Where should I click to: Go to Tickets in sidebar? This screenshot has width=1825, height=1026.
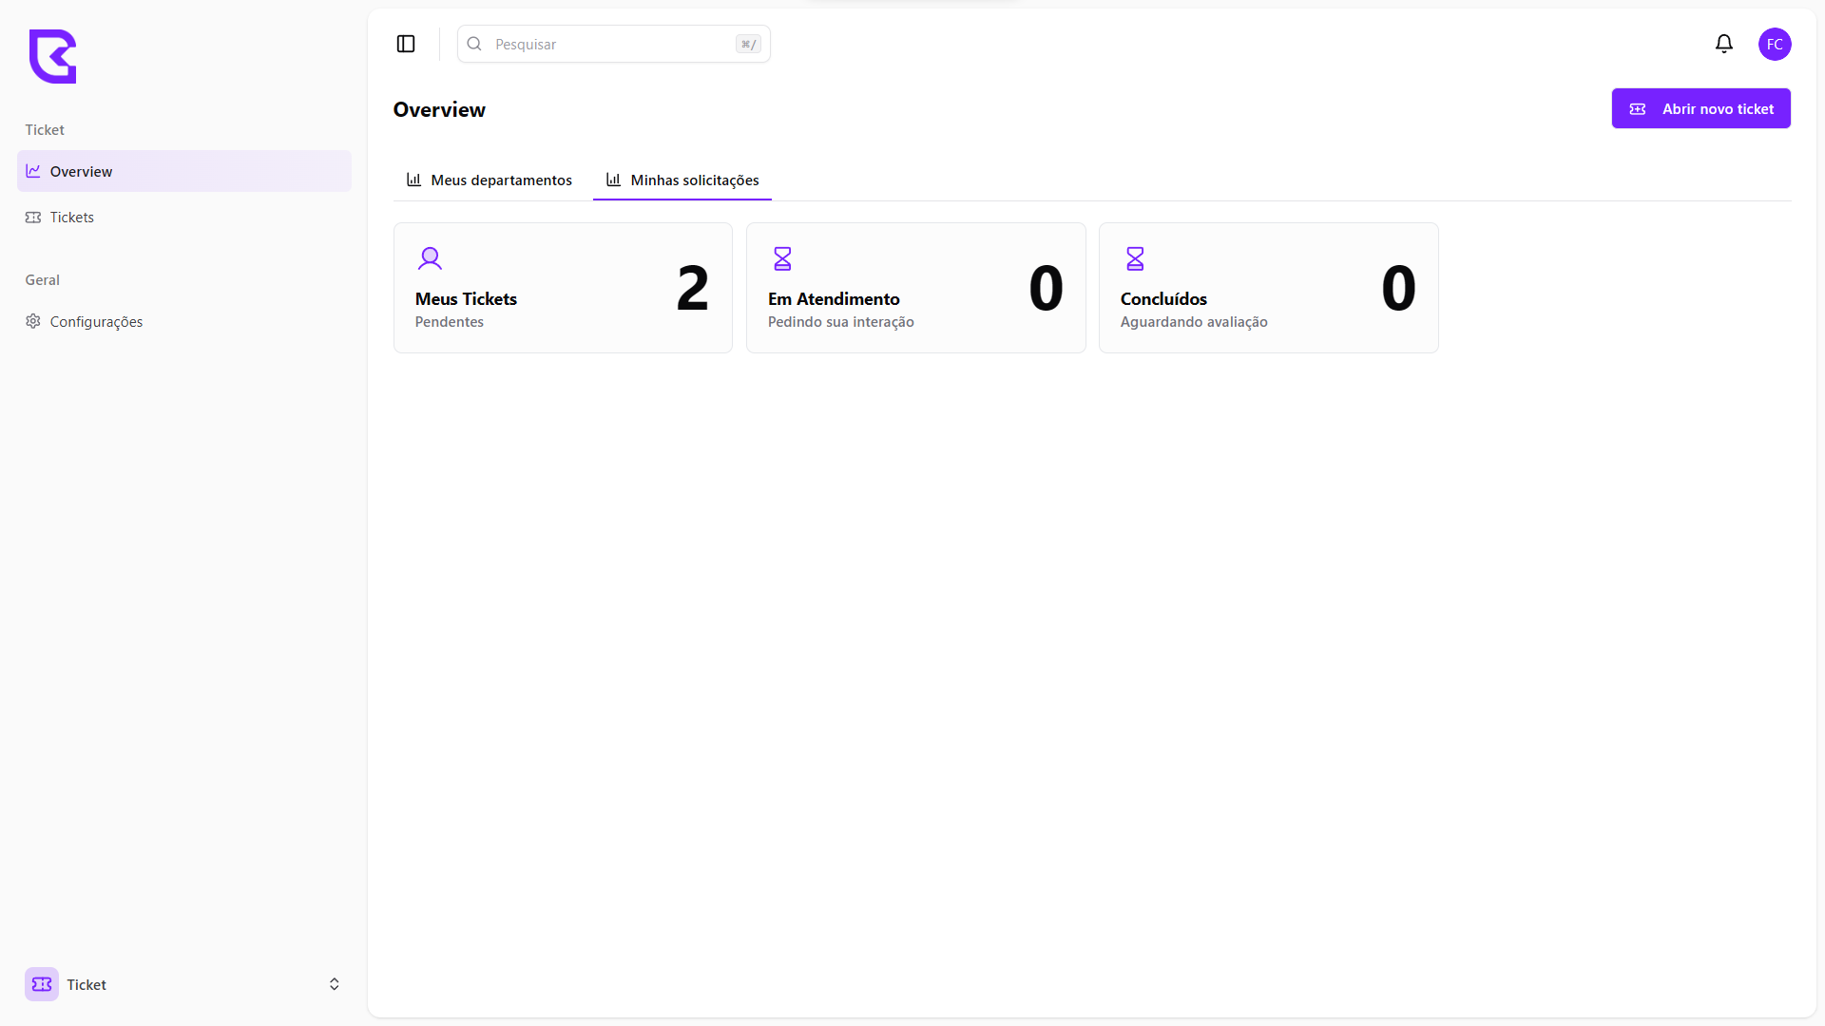72,217
